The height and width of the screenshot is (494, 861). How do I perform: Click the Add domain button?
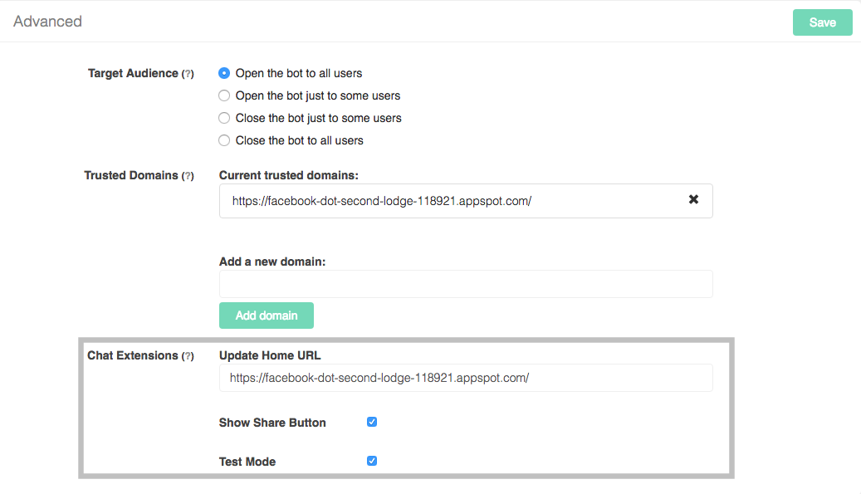[266, 315]
